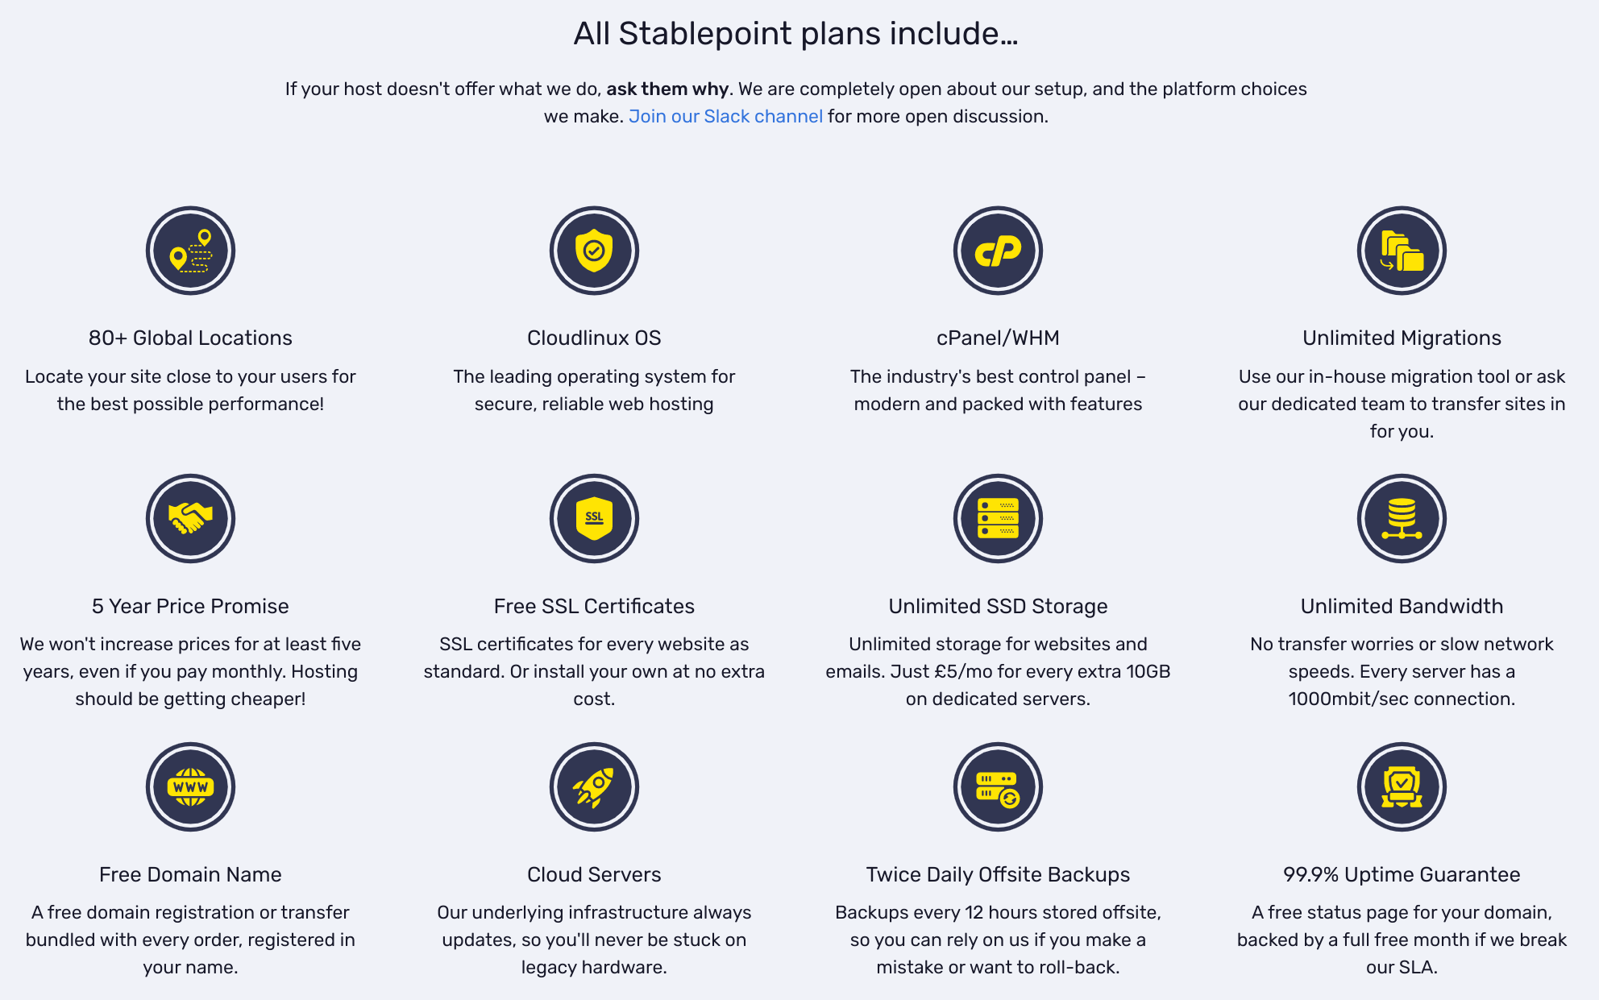Click the offsite backups sync icon
Screen dimensions: 1599x1000
point(998,786)
